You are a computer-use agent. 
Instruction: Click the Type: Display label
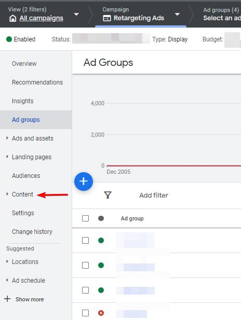click(170, 39)
